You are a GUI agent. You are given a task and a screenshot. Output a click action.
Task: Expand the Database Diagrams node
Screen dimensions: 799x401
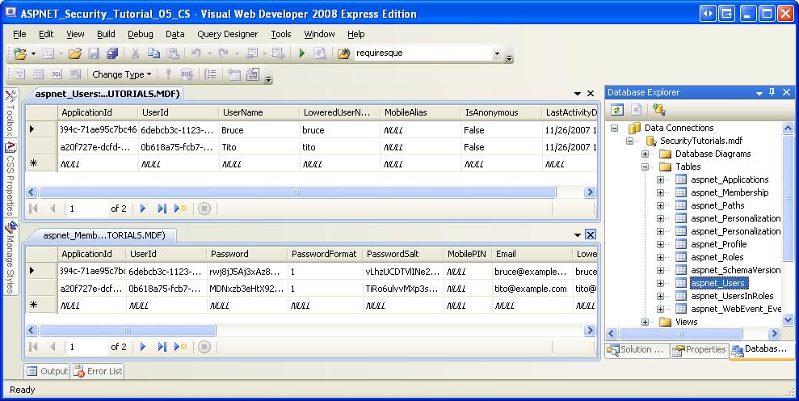[x=646, y=154]
